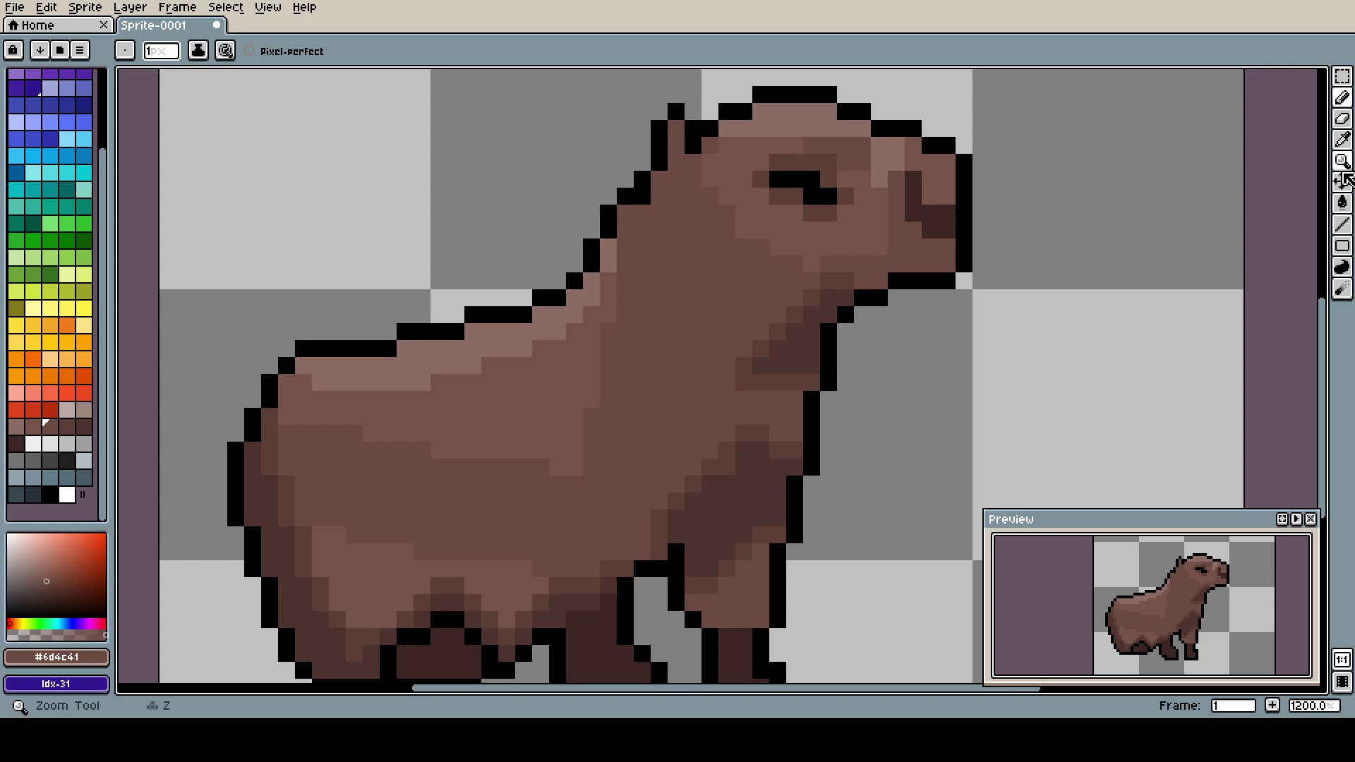Click the sort palette arrow button
The image size is (1355, 762).
(x=40, y=50)
